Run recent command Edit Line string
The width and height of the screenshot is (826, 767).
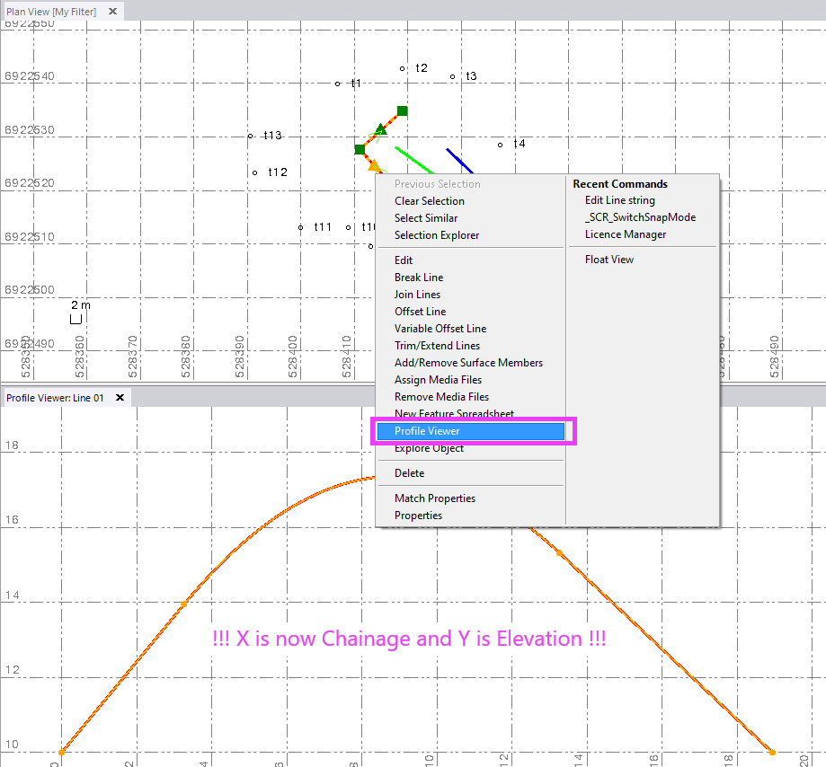[619, 200]
